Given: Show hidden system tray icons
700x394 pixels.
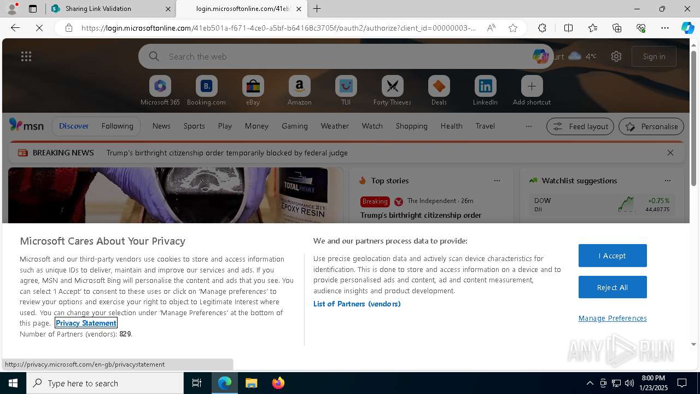Looking at the screenshot, I should tap(590, 383).
